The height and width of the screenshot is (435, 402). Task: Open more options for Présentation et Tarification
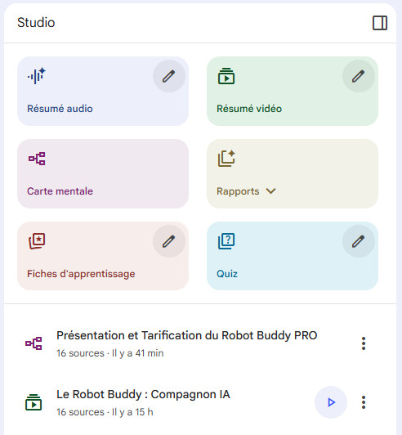coord(364,343)
